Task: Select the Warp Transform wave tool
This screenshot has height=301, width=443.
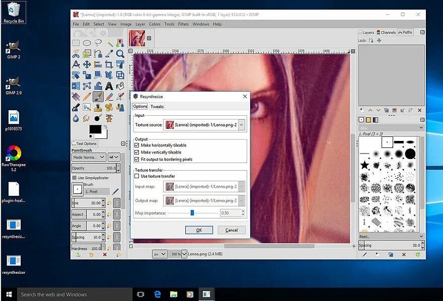Action: point(98,86)
